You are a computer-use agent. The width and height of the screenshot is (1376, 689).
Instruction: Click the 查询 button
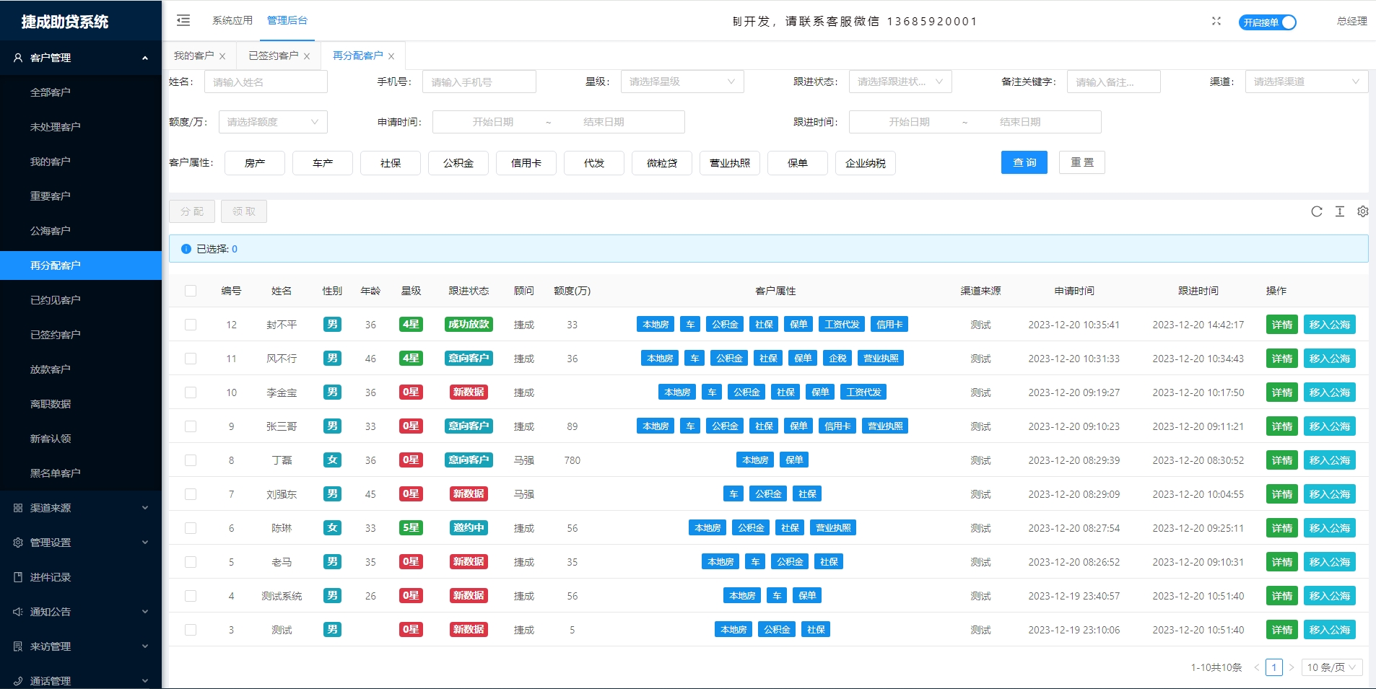point(1024,162)
